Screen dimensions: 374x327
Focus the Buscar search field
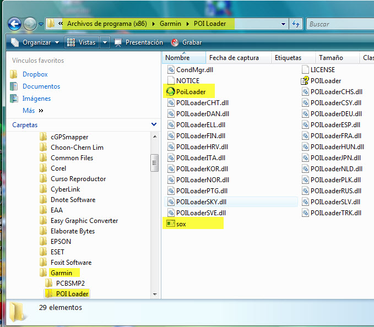tap(340, 24)
